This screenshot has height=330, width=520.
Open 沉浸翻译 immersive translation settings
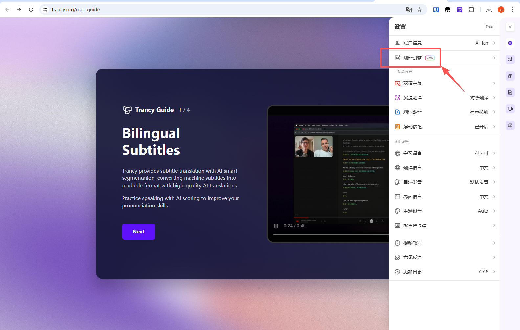click(444, 98)
